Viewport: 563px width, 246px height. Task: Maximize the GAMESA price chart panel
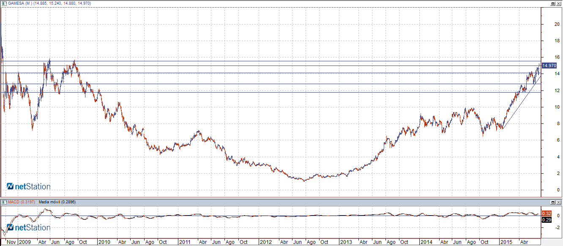pos(553,3)
